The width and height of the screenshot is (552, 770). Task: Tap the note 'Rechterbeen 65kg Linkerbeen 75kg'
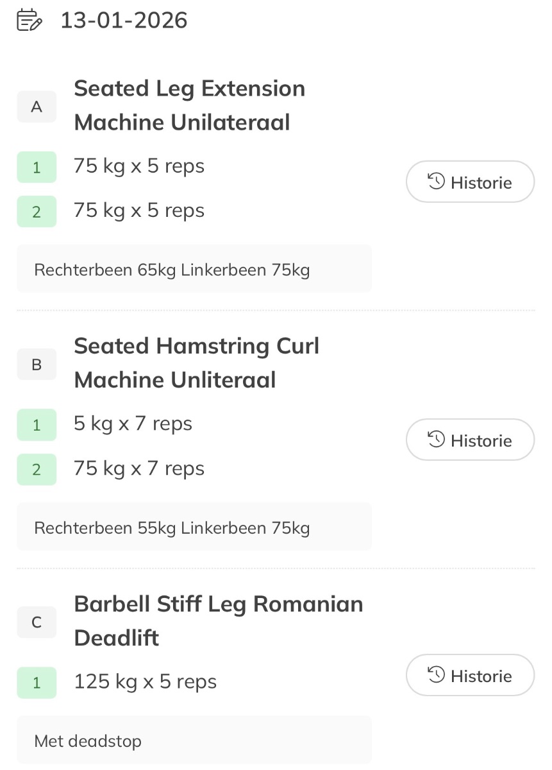(172, 269)
